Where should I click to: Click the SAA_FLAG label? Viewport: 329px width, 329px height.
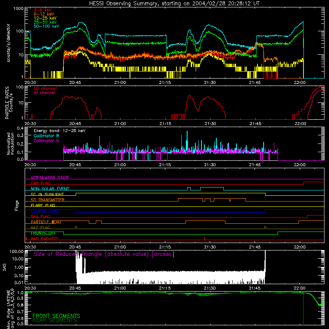[x=40, y=216]
